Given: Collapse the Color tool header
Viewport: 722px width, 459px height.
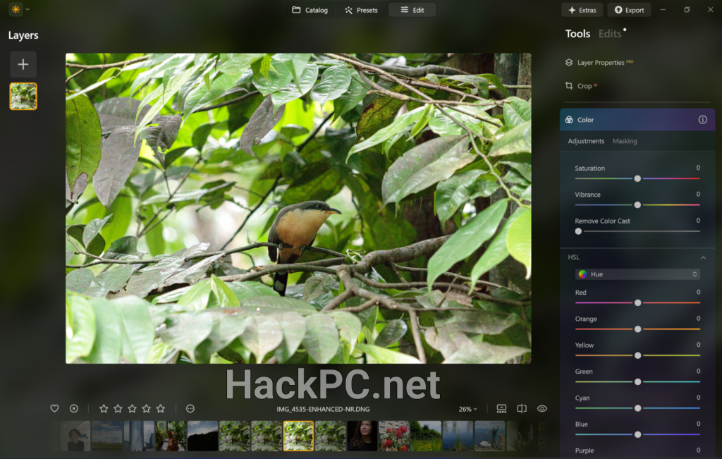Looking at the screenshot, I should (x=637, y=120).
